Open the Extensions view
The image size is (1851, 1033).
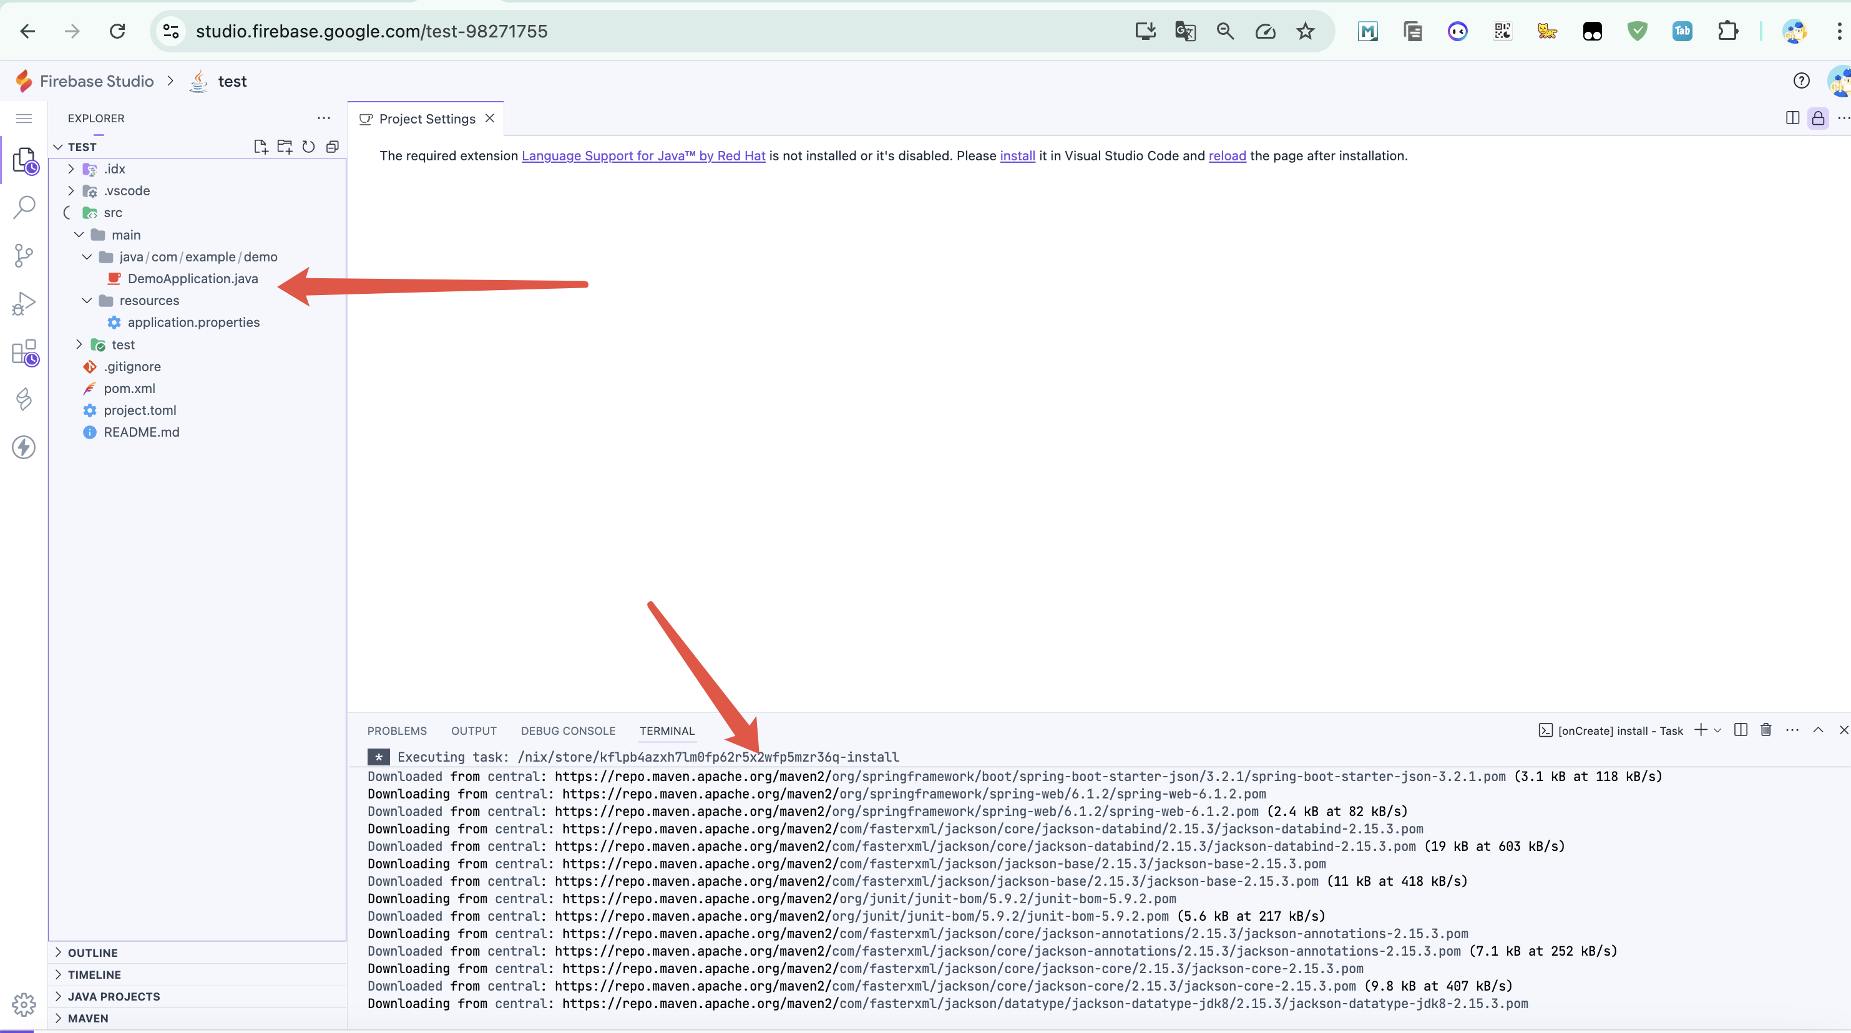click(x=24, y=352)
